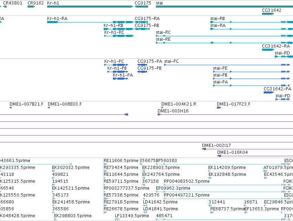Image resolution: width=293 pixels, height=221 pixels.
Task: Select the stai-RE transcript
Action: click(224, 43)
